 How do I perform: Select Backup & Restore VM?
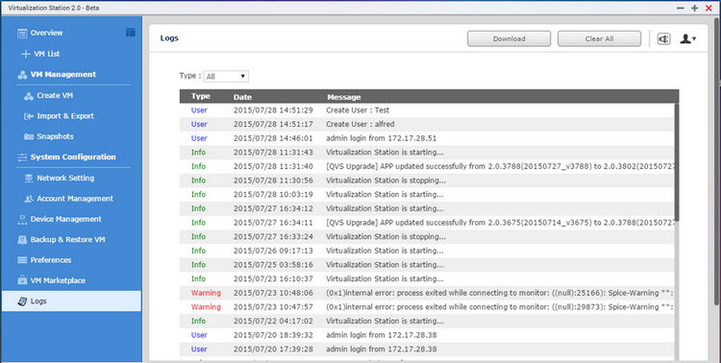pos(67,240)
